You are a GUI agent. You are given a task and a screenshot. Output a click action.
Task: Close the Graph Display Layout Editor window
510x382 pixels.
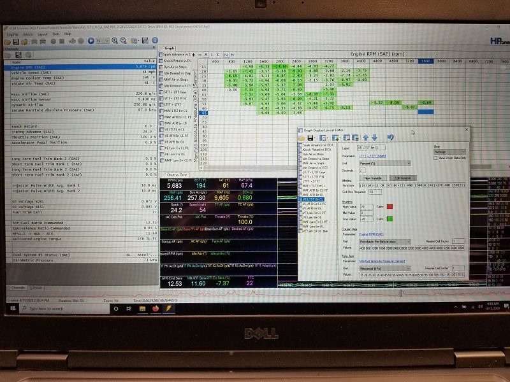[467, 130]
